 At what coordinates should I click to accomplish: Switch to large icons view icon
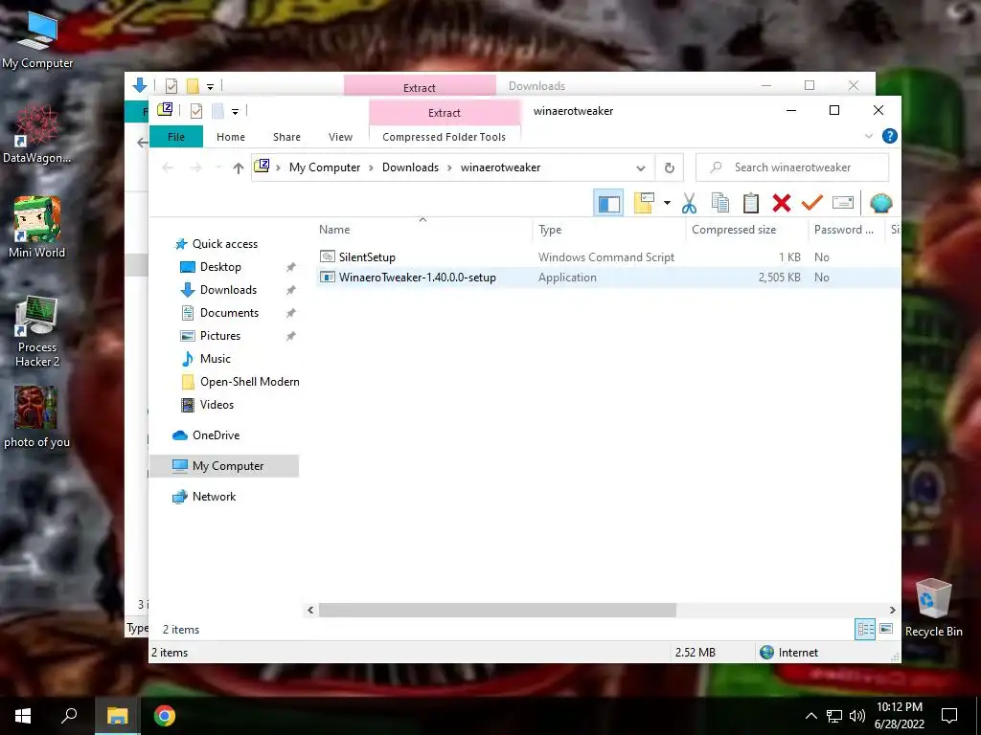coord(886,629)
